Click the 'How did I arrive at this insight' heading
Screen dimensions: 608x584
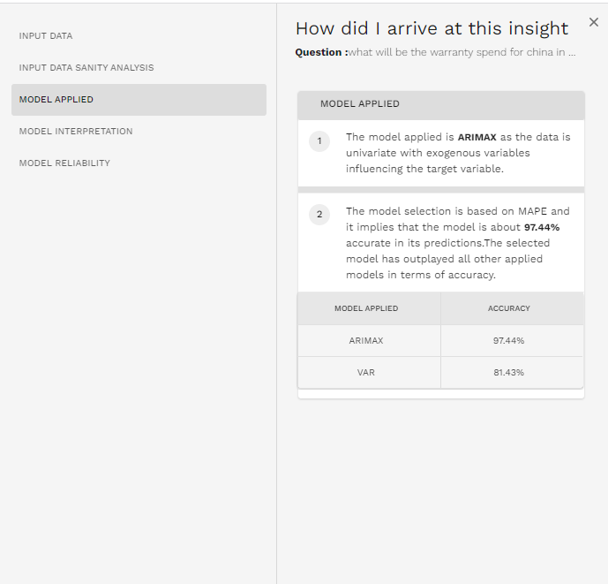432,29
